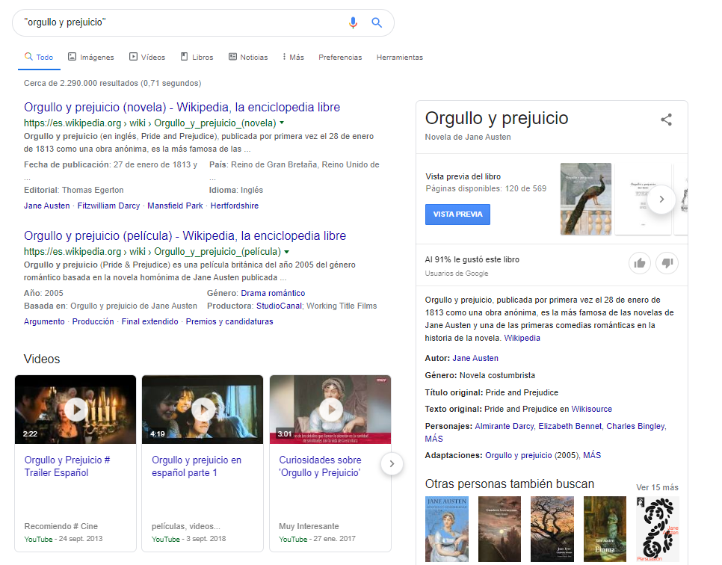The width and height of the screenshot is (722, 565).
Task: Play the 'Curiosidades sobre Orgullo y Prejuicio' video
Action: pos(330,409)
